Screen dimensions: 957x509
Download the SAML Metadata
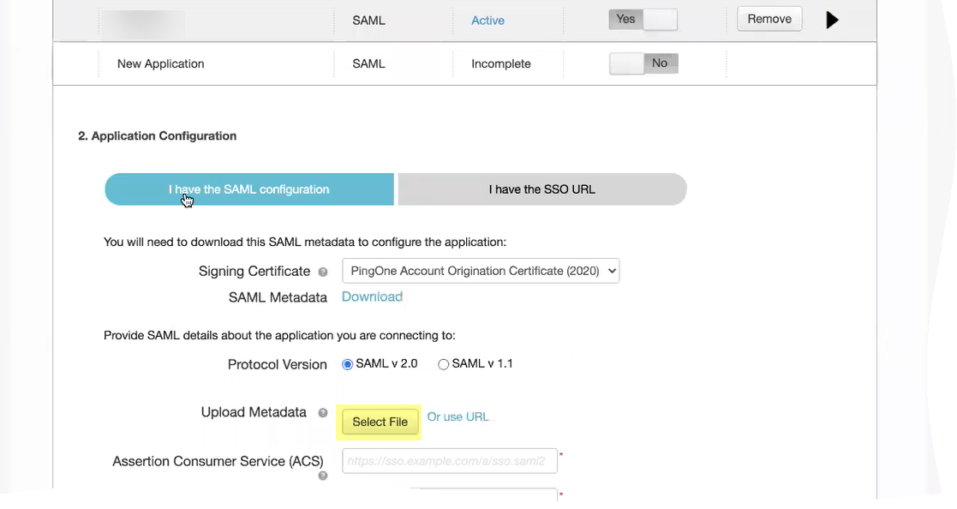pos(372,296)
